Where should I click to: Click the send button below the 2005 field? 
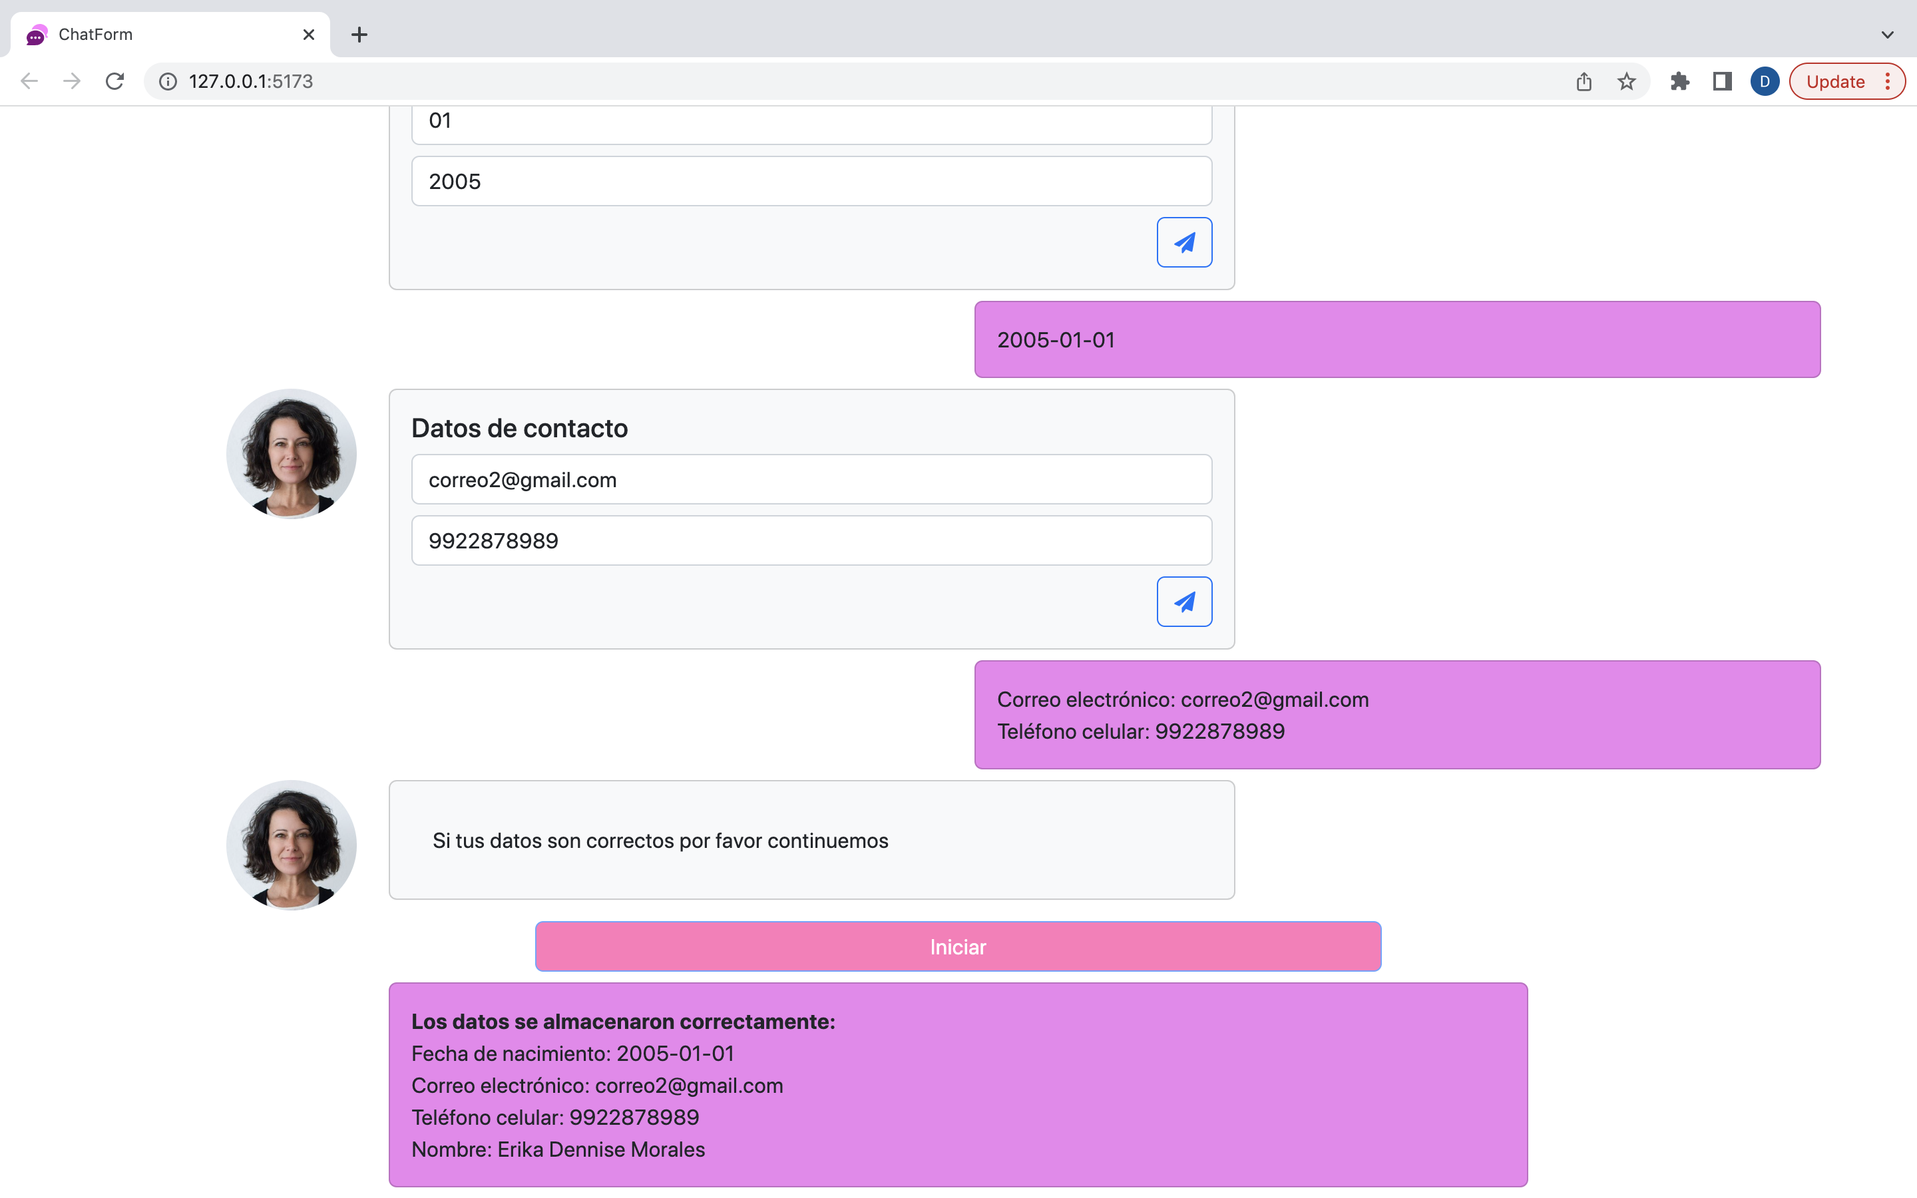point(1183,242)
